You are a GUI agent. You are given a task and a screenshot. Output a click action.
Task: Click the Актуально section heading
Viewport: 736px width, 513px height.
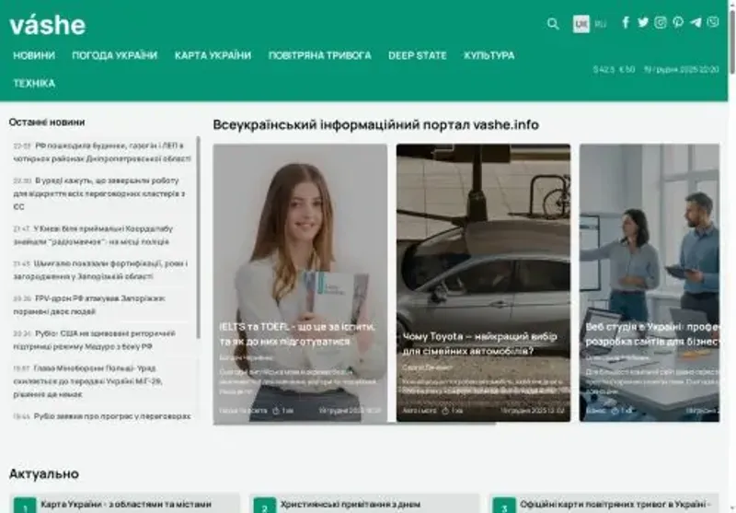[43, 474]
